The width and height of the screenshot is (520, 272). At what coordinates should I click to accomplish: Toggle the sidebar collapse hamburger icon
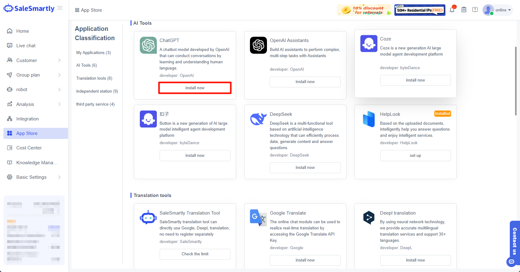[x=60, y=8]
